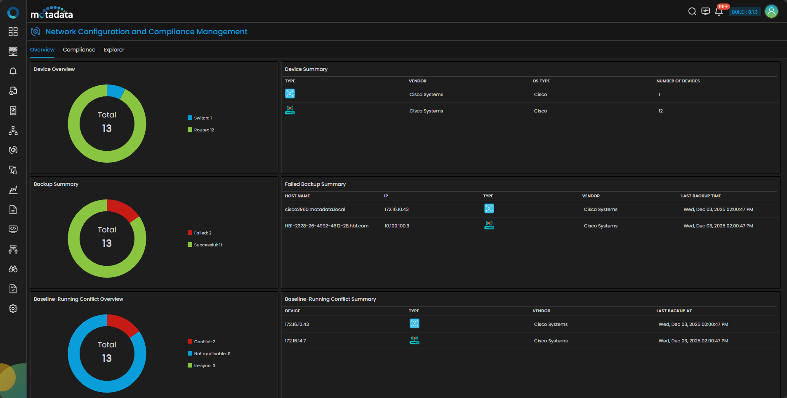Open notifications bell with 99+ badge
The width and height of the screenshot is (787, 398).
[719, 12]
